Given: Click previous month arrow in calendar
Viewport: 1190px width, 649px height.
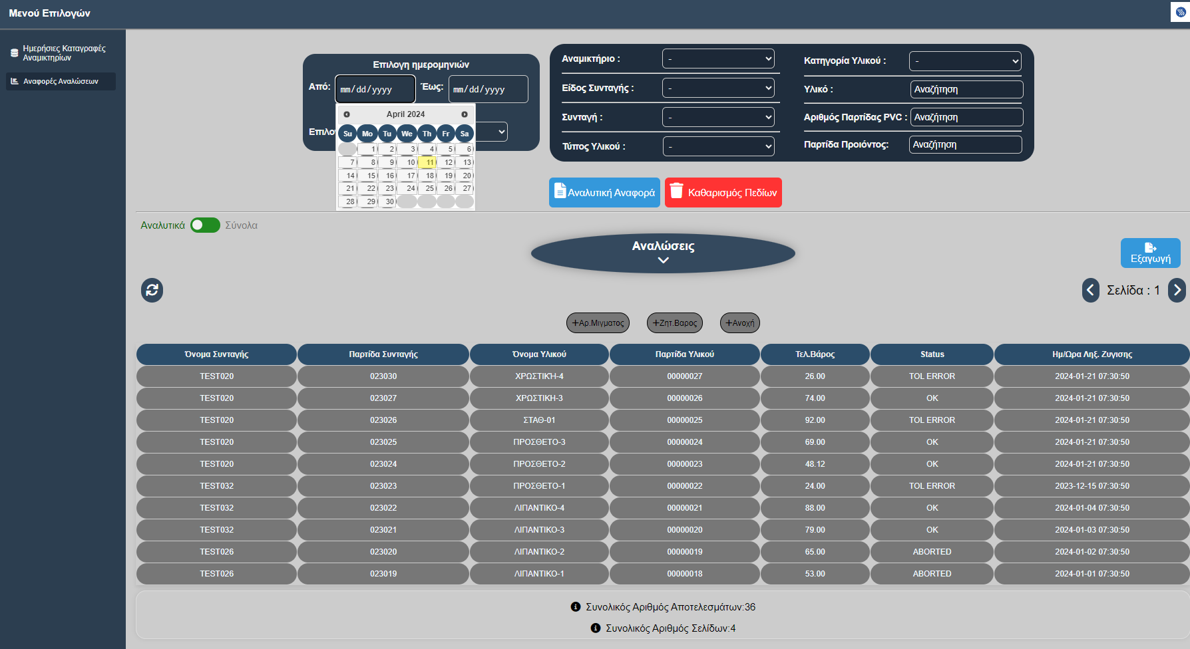Looking at the screenshot, I should (347, 114).
